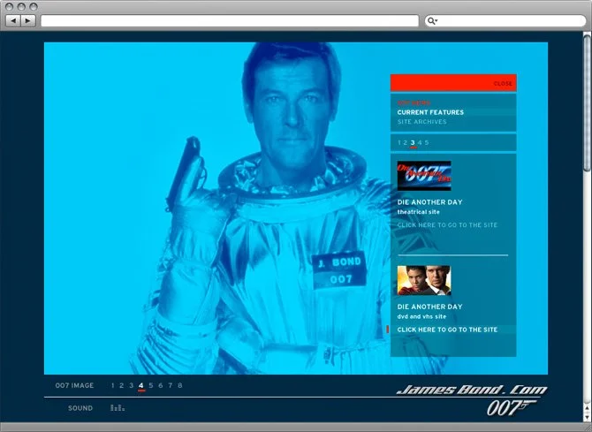This screenshot has height=432, width=592.
Task: Open the Die Another Day logo thumbnail
Action: (424, 176)
